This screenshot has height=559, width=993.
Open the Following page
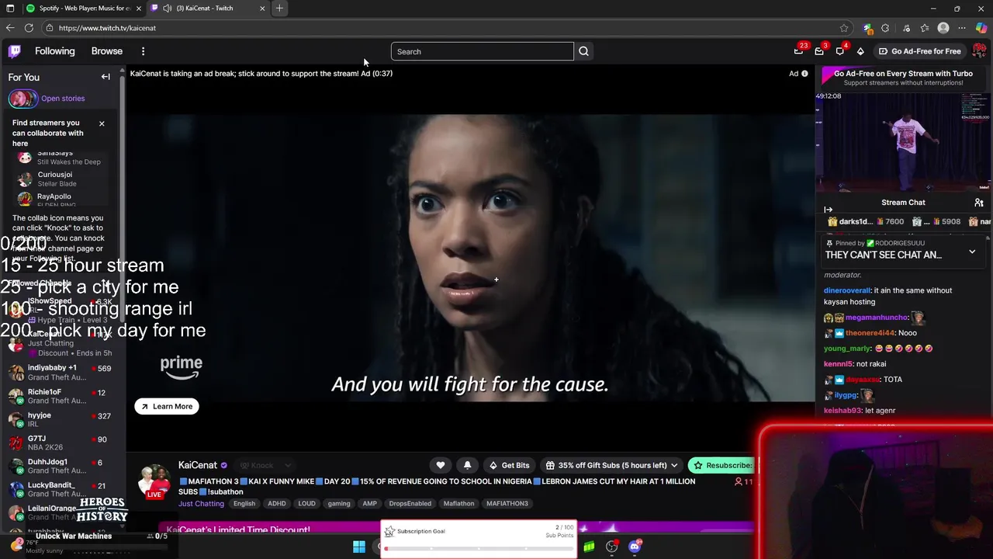click(x=55, y=51)
